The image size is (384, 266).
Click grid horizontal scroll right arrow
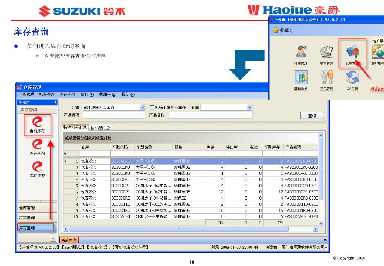[x=315, y=229]
